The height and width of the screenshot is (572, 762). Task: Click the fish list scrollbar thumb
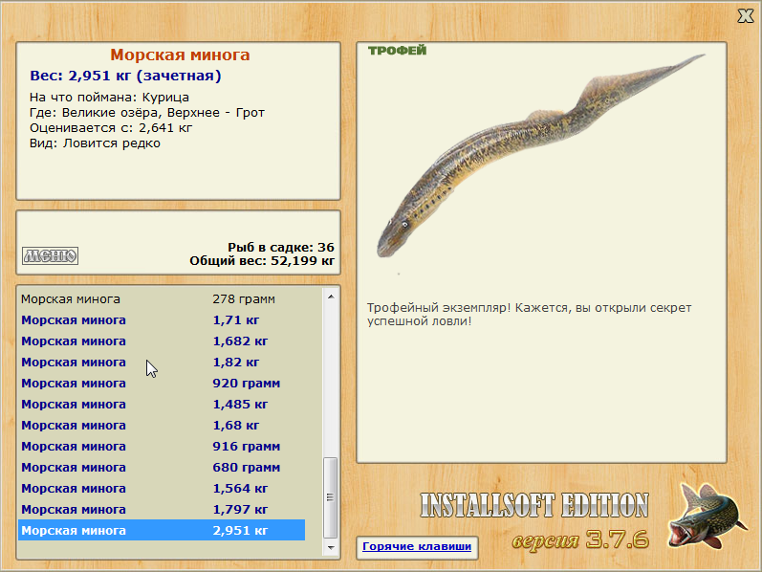point(331,497)
